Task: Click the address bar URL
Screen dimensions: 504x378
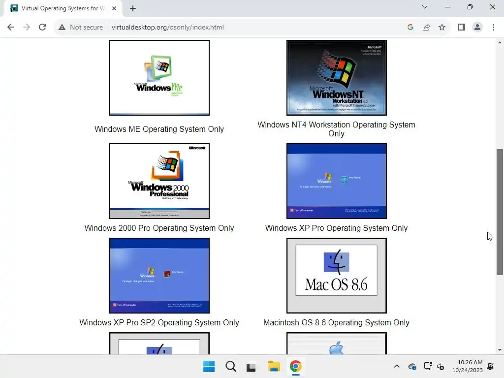Action: click(x=167, y=28)
